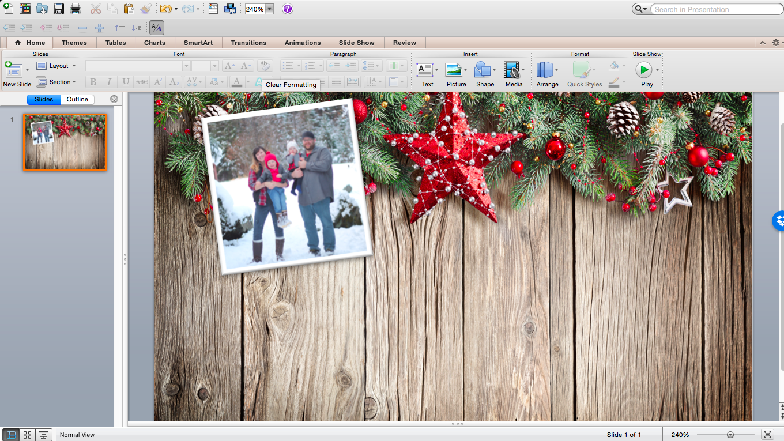The width and height of the screenshot is (784, 441).
Task: Open the Play options dropdown arrow
Action: 657,70
